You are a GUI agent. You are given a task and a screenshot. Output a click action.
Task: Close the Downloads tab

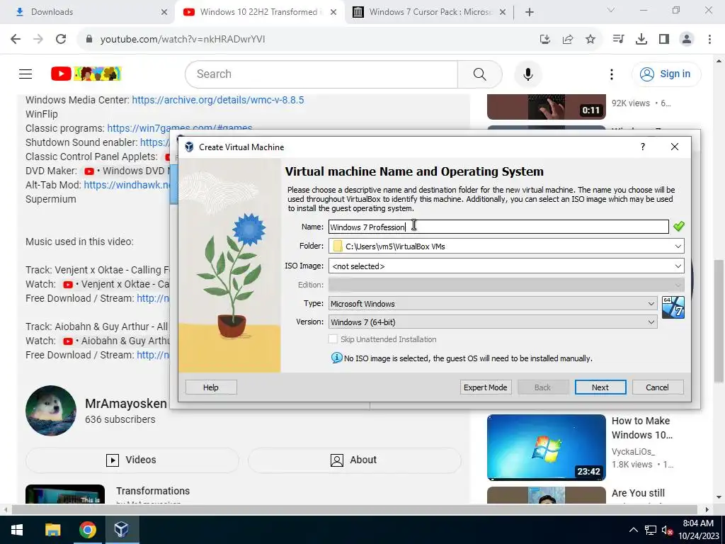pyautogui.click(x=164, y=12)
